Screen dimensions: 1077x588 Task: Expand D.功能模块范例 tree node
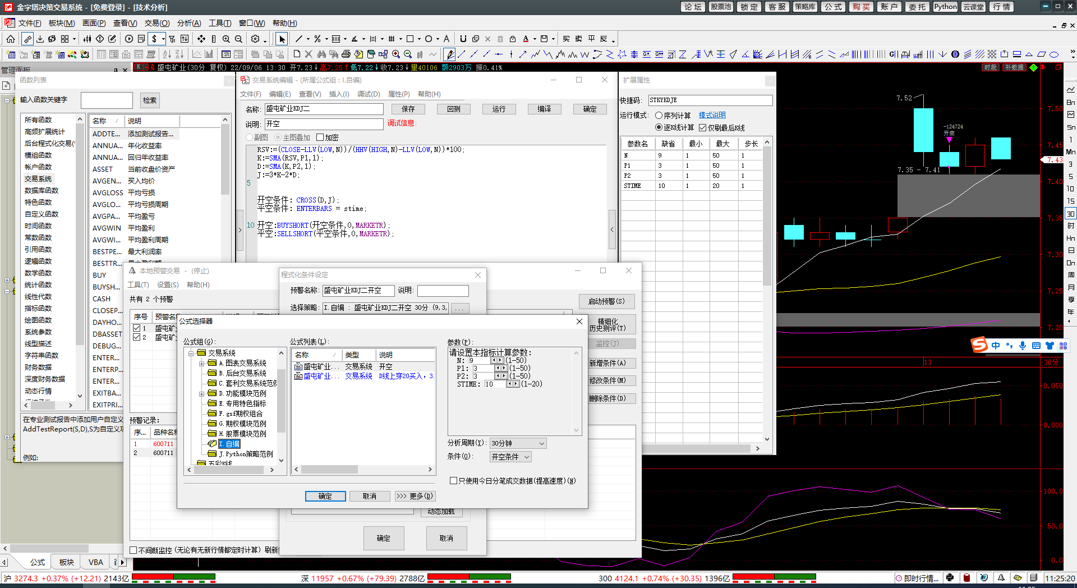tap(201, 394)
